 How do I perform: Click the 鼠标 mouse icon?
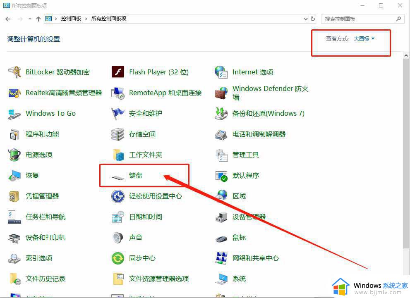(x=221, y=238)
